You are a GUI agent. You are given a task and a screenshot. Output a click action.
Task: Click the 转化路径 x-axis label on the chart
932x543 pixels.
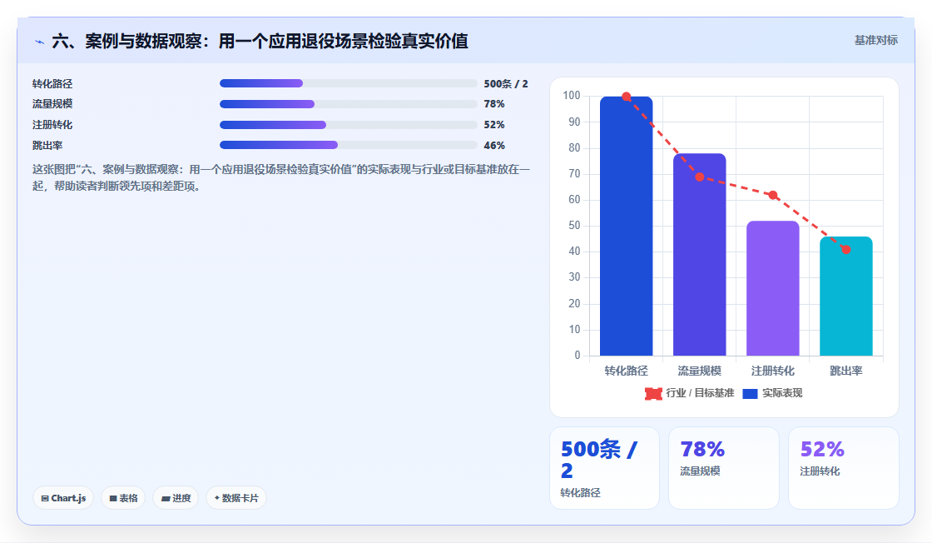pos(626,371)
